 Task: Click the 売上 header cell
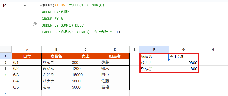86,56
